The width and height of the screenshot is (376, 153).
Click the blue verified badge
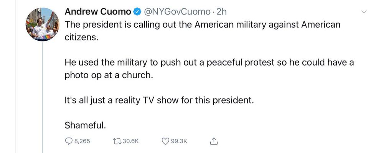[137, 12]
